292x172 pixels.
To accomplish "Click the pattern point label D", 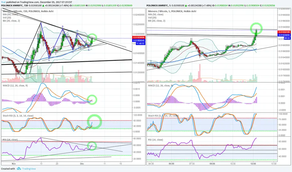I will 77,31.
